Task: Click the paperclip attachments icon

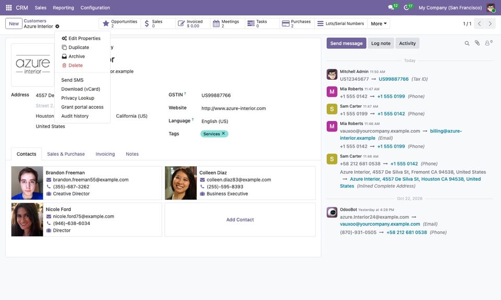Action: click(x=477, y=43)
